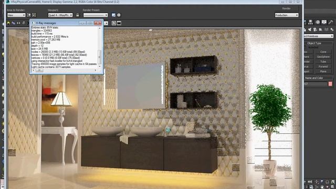The width and height of the screenshot is (336, 189).
Task: Open the Production render mode dropdown
Action: tap(287, 15)
